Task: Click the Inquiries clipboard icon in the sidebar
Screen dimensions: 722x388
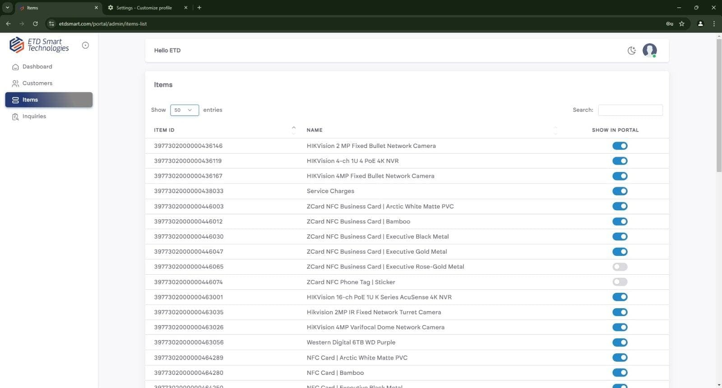Action: [x=15, y=117]
